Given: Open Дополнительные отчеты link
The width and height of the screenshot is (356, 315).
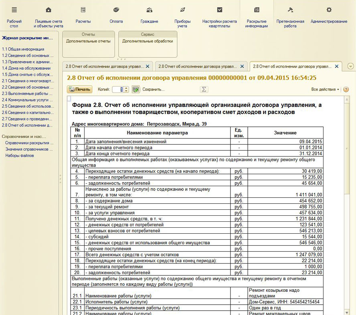Looking at the screenshot, I should pyautogui.click(x=88, y=41).
